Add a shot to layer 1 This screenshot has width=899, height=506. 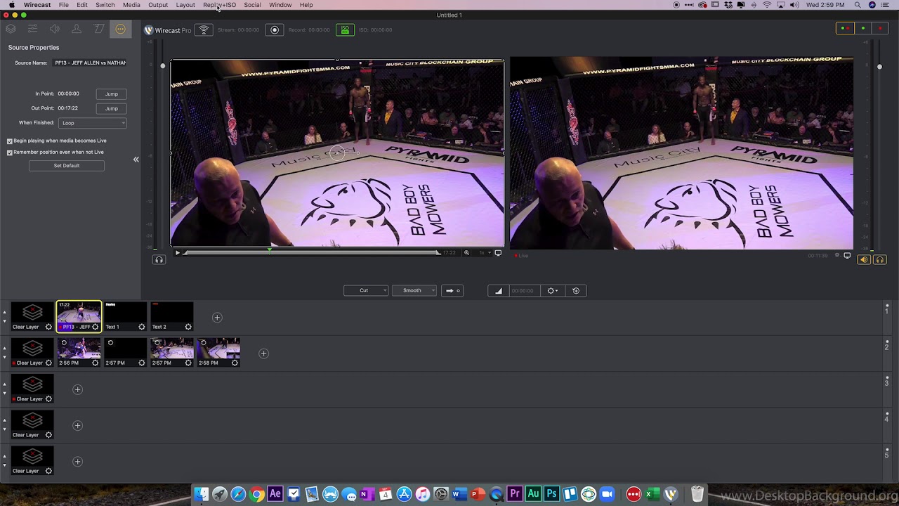pyautogui.click(x=217, y=318)
